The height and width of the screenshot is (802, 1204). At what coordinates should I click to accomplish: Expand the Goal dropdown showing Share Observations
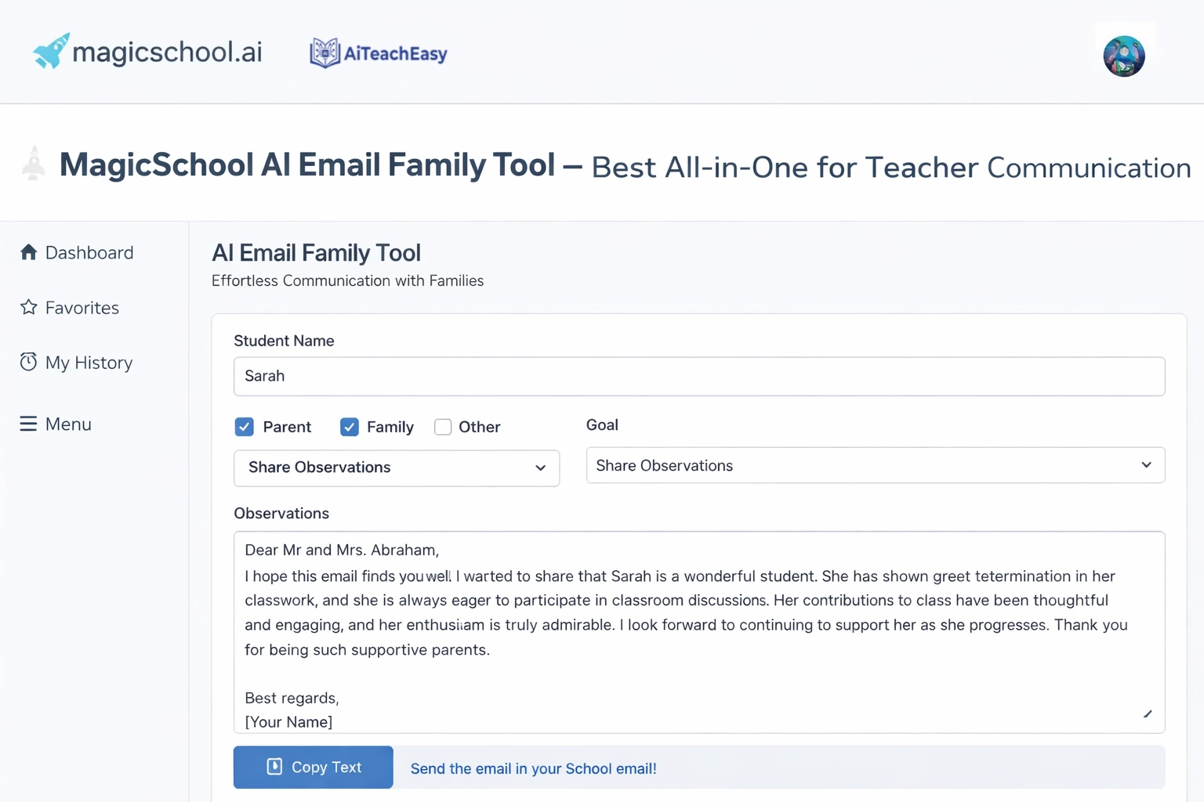874,465
